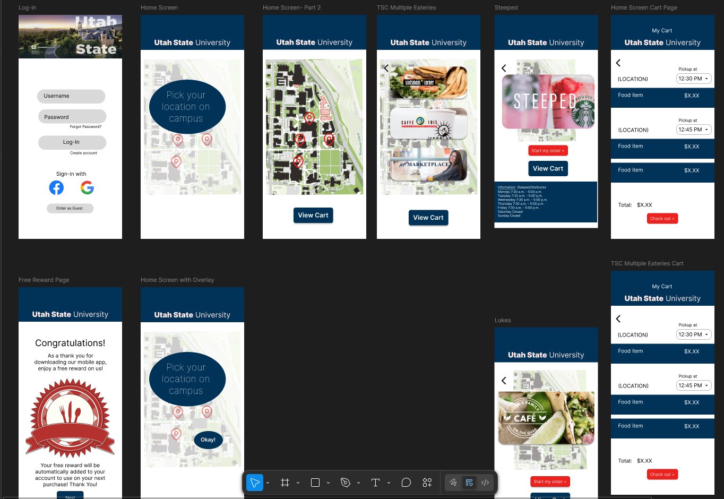Expand the Text tool options arrow
The image size is (724, 499).
pos(389,483)
